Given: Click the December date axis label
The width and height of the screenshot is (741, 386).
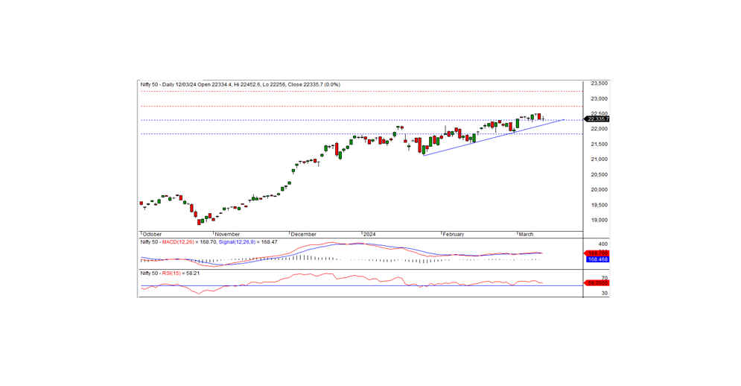Looking at the screenshot, I should (x=303, y=234).
